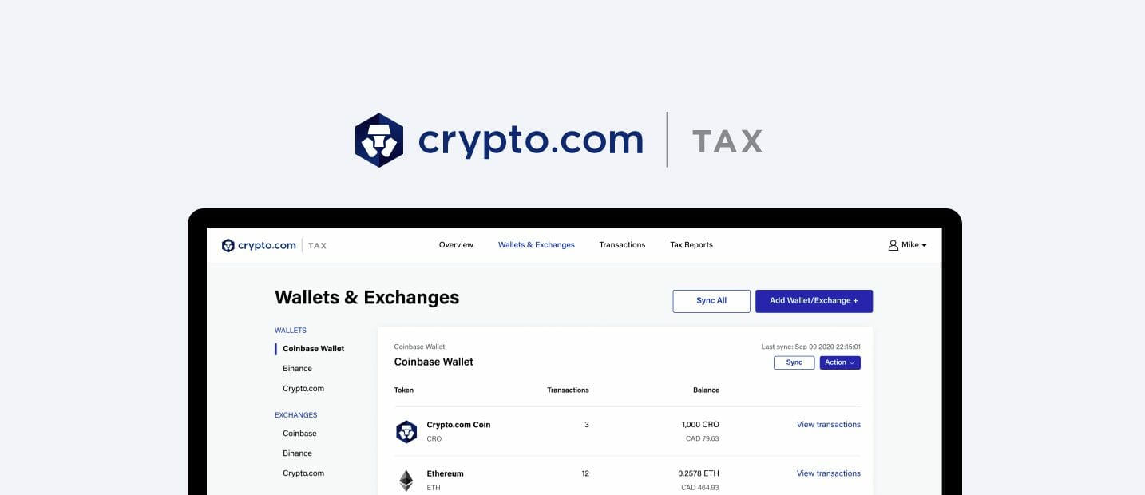The width and height of the screenshot is (1145, 495).
Task: Open the Tax Reports section
Action: pos(691,245)
